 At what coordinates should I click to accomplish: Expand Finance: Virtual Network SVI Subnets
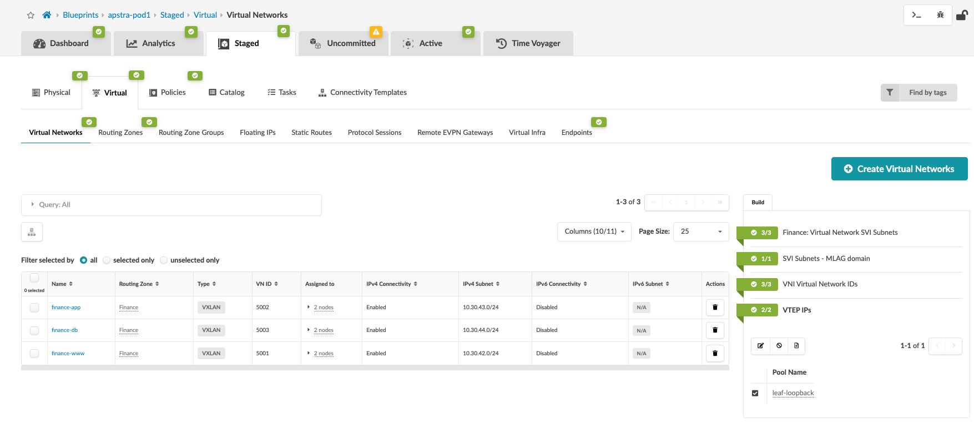click(840, 233)
